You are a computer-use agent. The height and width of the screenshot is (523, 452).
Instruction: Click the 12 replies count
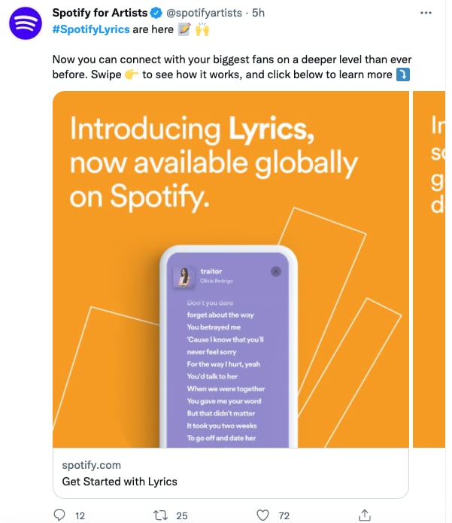tap(80, 515)
